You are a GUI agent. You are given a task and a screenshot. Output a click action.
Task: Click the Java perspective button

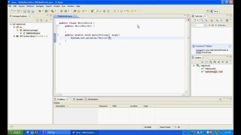[215, 11]
